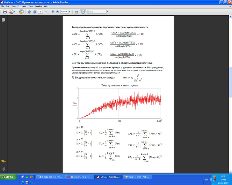Click the page number field showing 3

coord(40,11)
